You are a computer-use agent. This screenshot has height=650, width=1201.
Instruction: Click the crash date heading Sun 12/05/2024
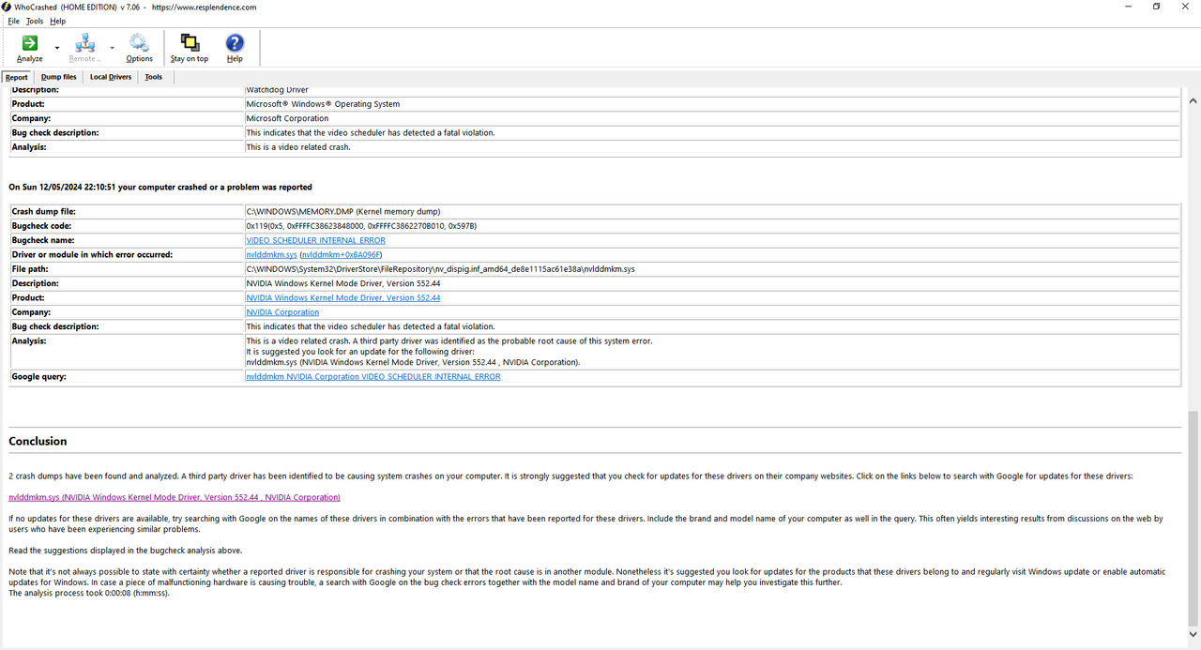[160, 188]
